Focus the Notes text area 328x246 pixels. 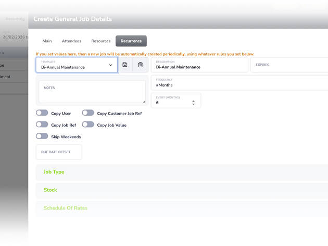point(92,92)
